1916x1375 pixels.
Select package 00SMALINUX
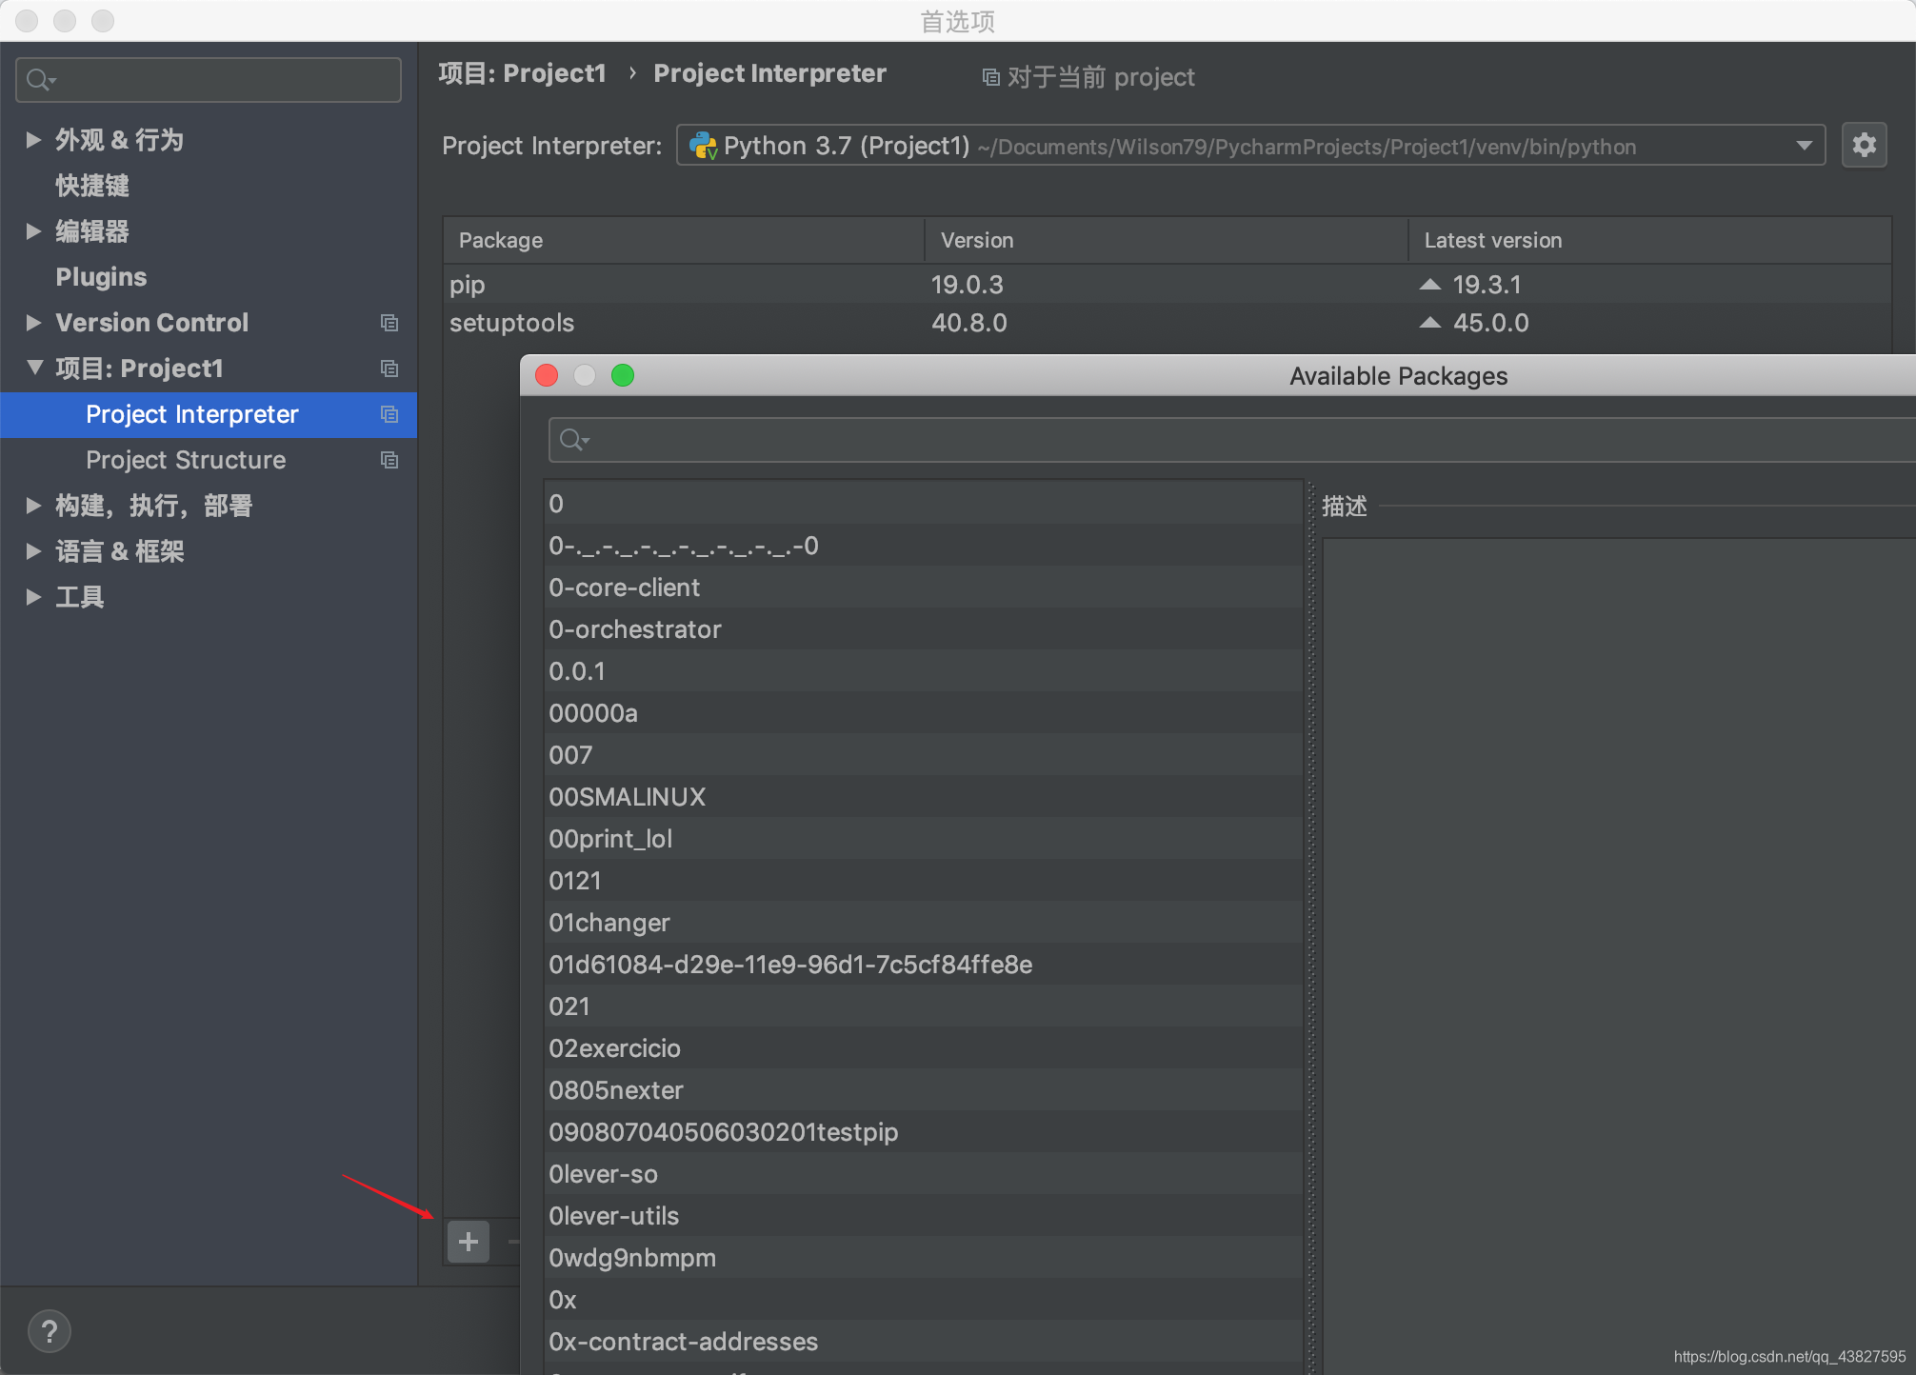[x=924, y=796]
